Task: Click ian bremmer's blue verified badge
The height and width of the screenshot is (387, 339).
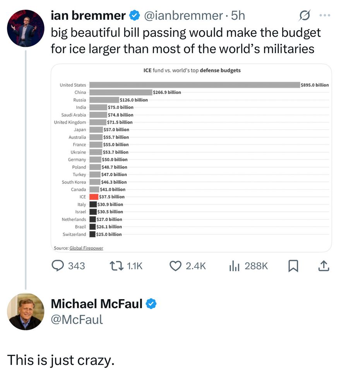Action: pos(134,15)
